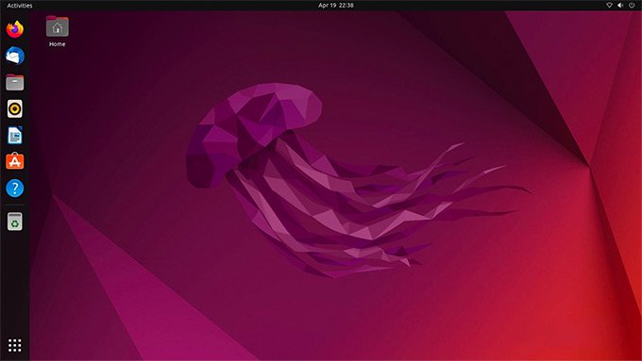Click the volume speaker icon
Viewport: 642px width, 361px height.
pos(620,6)
